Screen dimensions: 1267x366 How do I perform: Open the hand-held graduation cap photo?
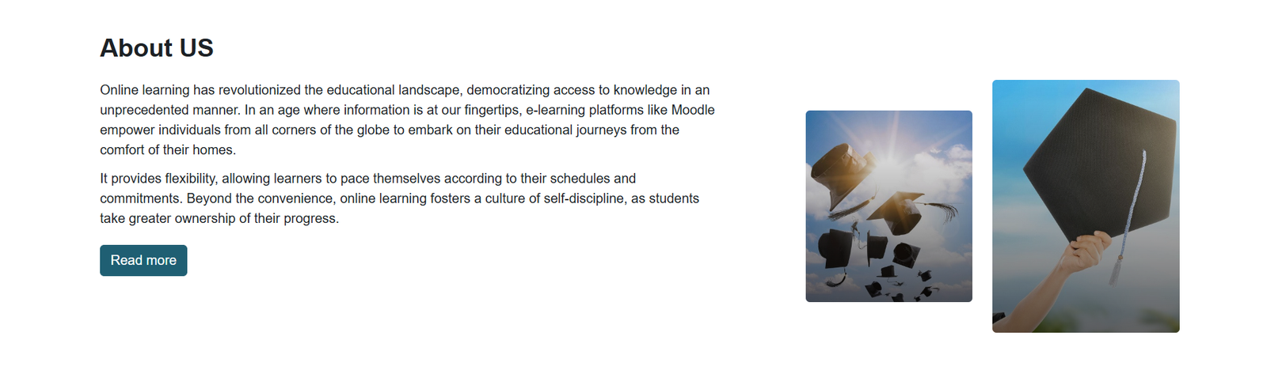coord(1086,206)
